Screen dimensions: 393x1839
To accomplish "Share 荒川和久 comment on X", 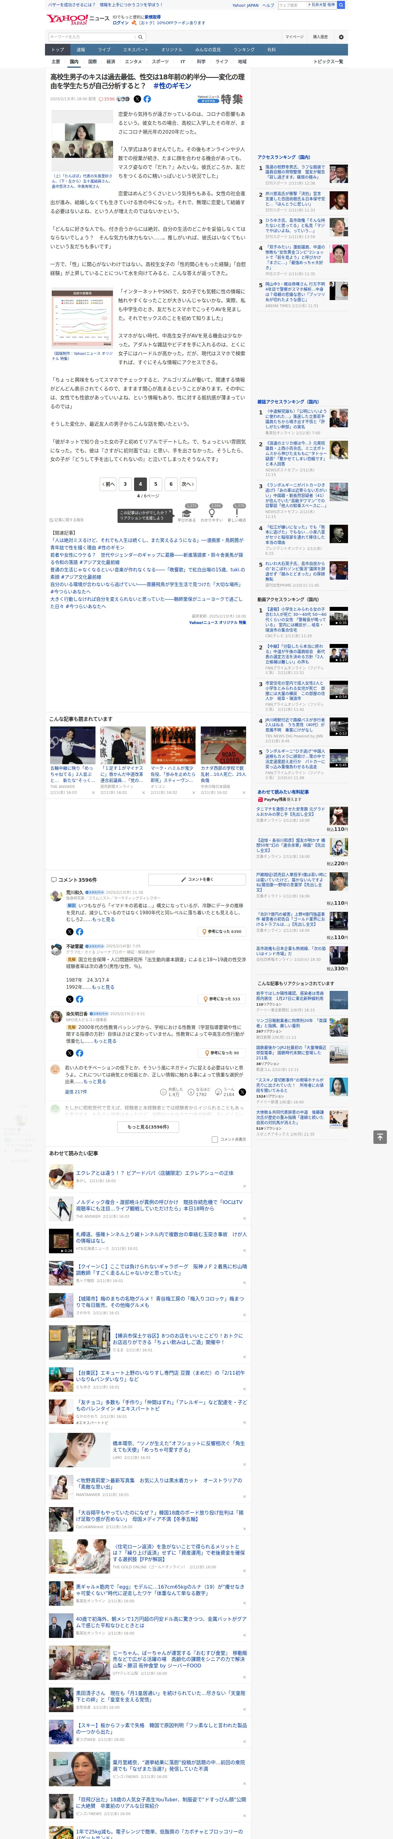I will click(x=69, y=932).
